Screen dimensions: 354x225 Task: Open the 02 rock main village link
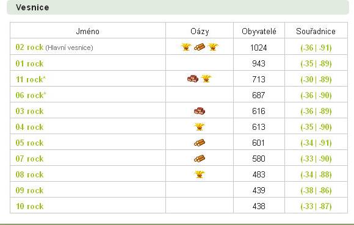tap(29, 48)
